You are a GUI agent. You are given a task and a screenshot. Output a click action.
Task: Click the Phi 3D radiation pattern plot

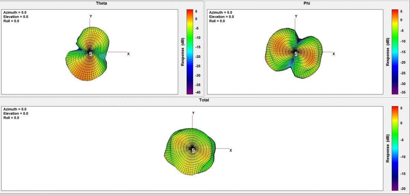295,53
